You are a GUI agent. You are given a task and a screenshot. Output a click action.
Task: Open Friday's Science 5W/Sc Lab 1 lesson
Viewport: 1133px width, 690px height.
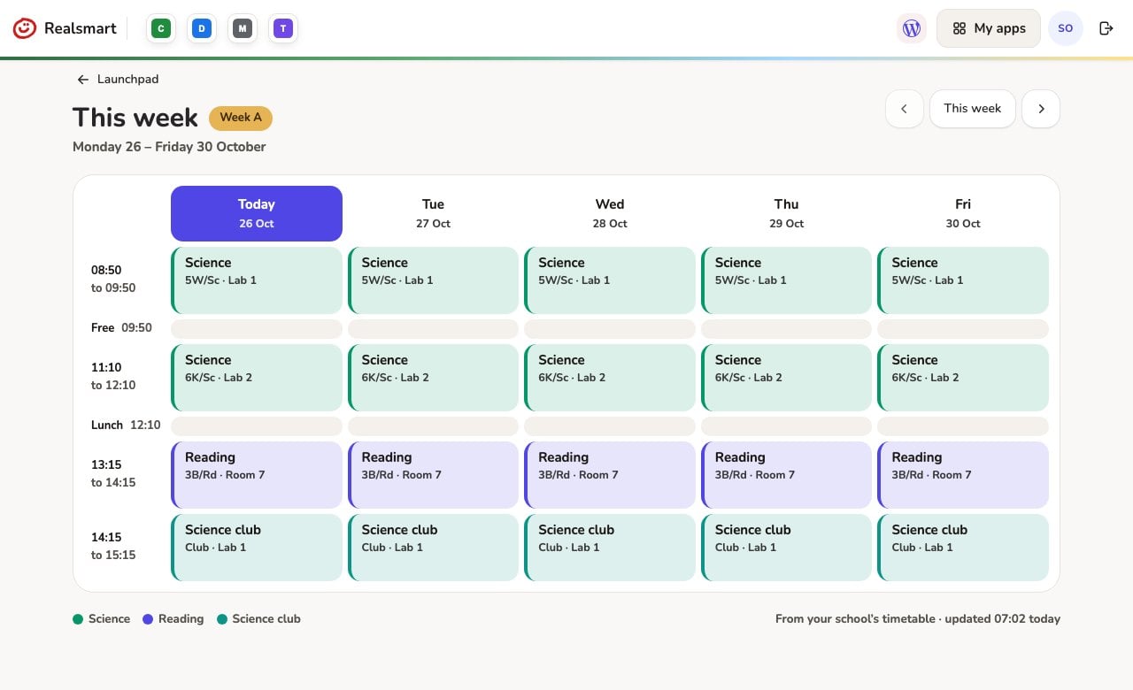(963, 280)
